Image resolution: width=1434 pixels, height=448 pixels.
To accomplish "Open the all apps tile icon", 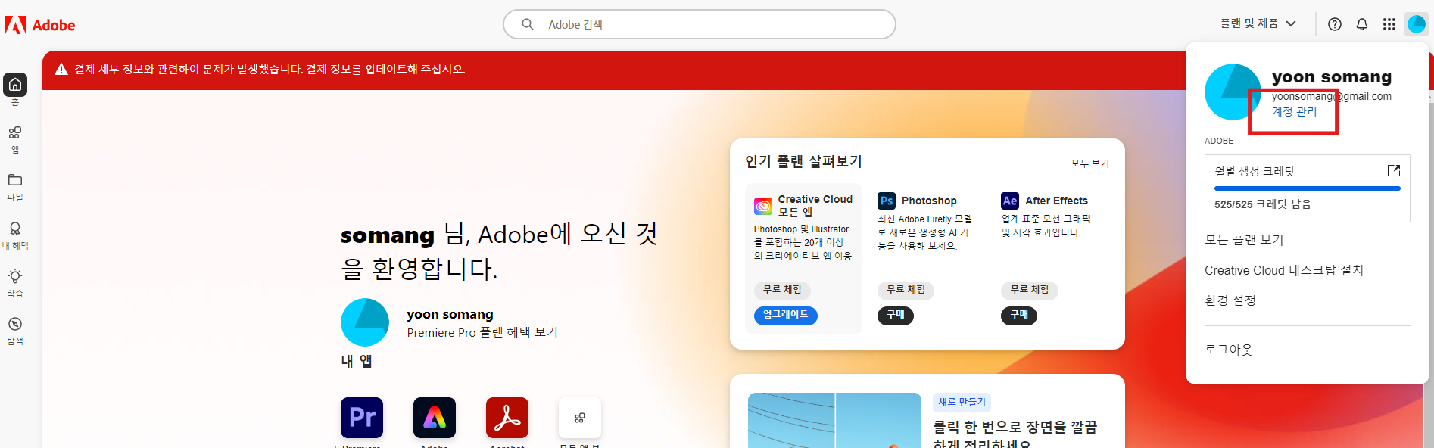I will (580, 418).
